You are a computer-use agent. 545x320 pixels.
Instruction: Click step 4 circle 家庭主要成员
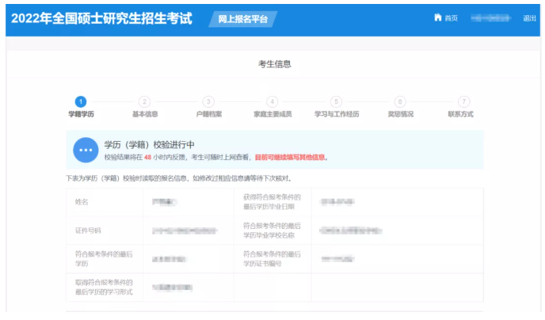click(x=272, y=102)
